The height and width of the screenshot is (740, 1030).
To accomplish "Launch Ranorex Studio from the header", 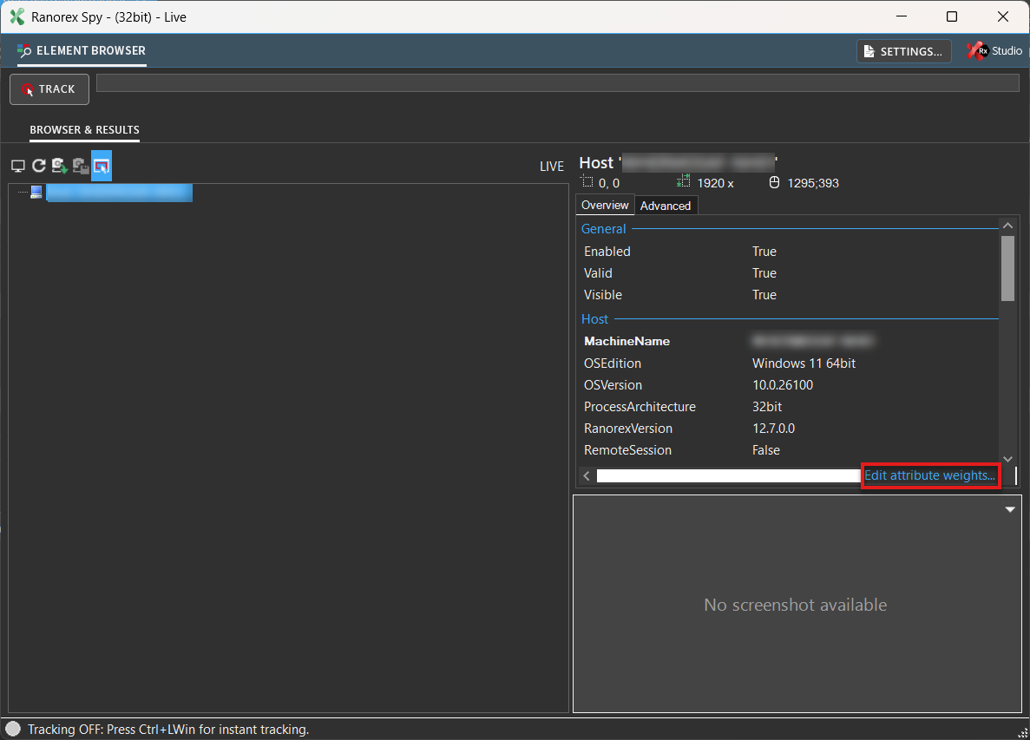I will pos(994,51).
